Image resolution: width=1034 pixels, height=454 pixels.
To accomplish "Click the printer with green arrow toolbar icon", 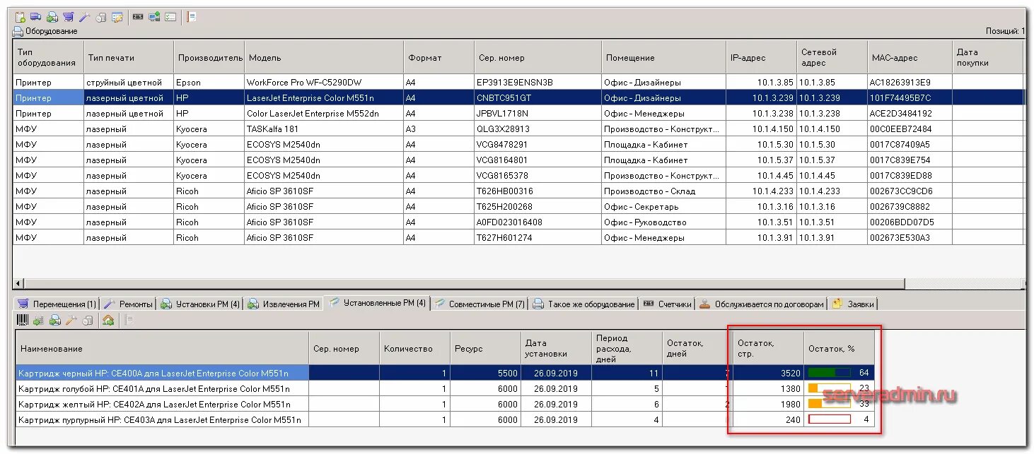I will click(52, 17).
